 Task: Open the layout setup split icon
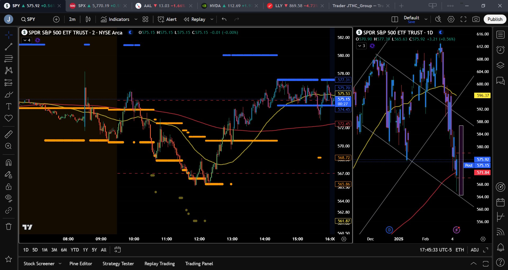pyautogui.click(x=394, y=19)
